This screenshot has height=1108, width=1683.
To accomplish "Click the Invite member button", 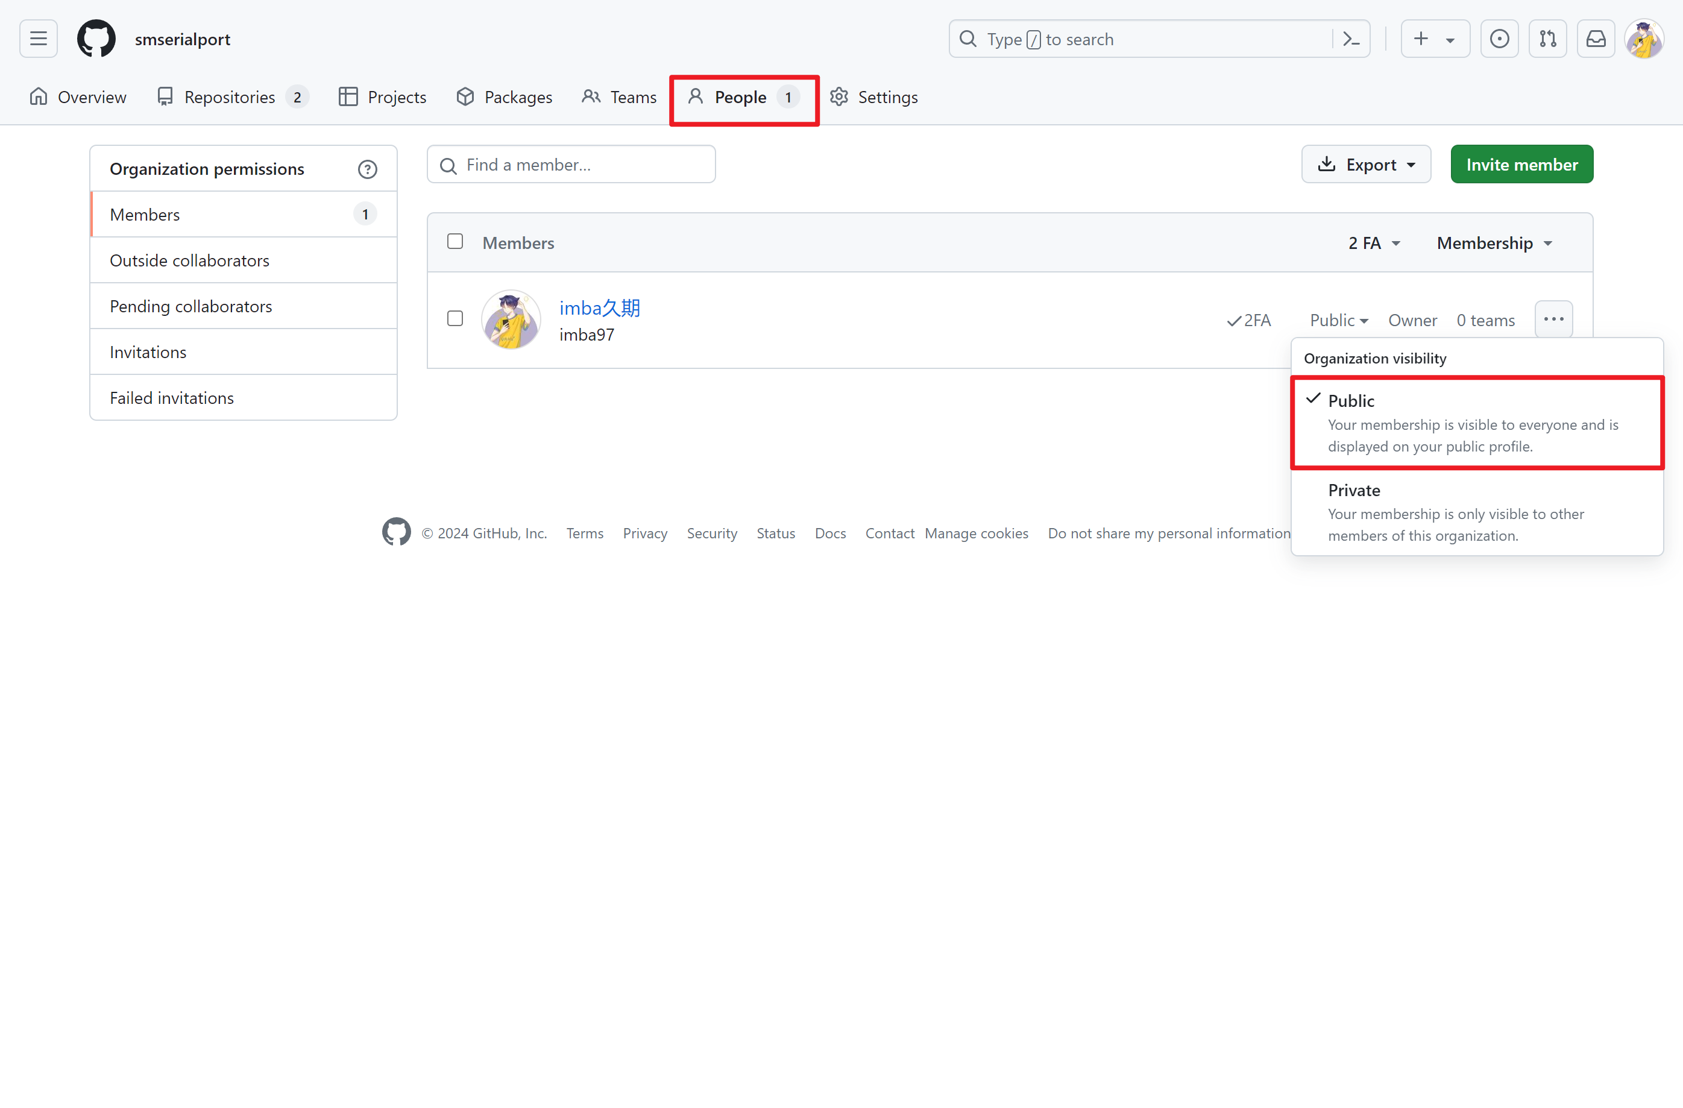I will pos(1521,165).
